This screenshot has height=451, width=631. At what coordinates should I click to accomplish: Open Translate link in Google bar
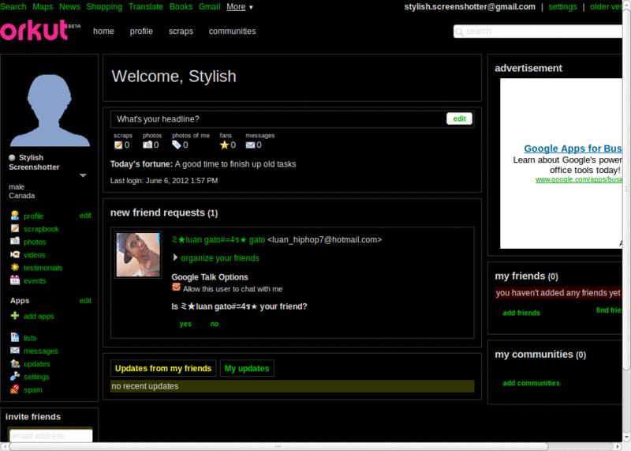[146, 7]
